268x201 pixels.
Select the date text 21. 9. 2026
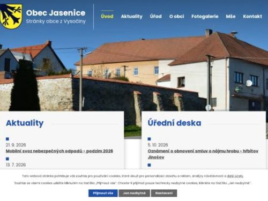[16, 145]
